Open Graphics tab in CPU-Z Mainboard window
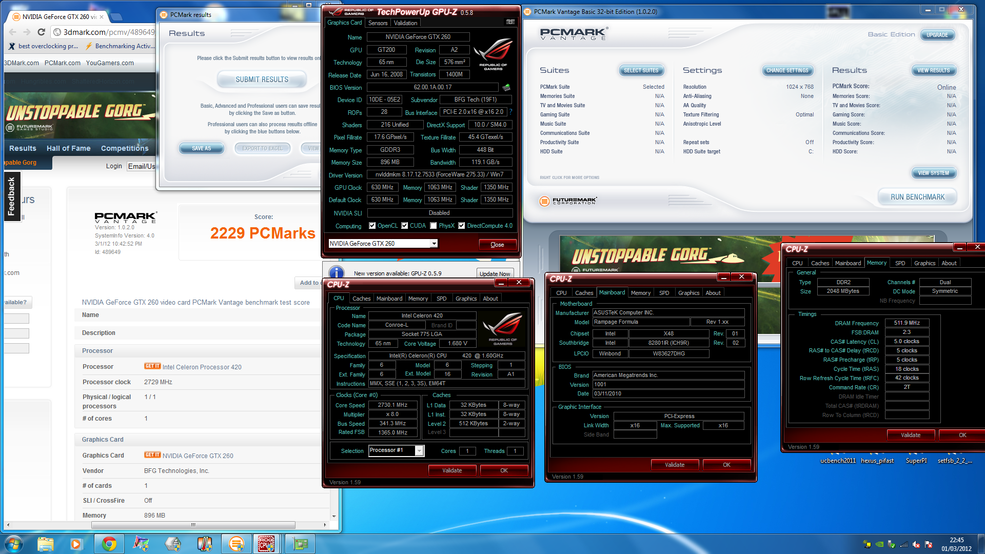The image size is (985, 554). pos(688,293)
